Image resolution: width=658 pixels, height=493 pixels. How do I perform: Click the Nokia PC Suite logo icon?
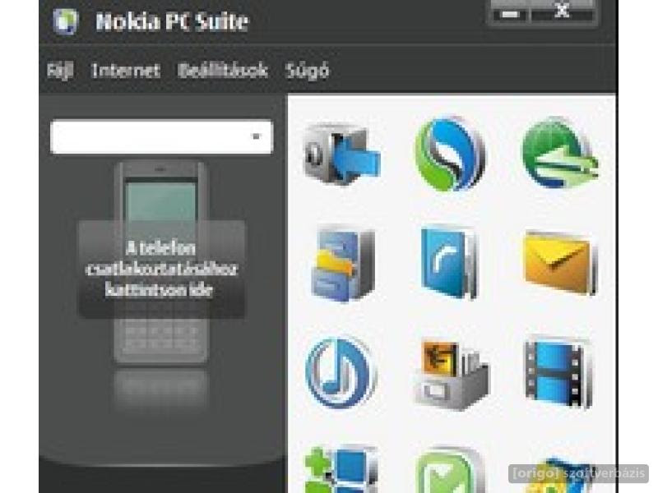66,21
